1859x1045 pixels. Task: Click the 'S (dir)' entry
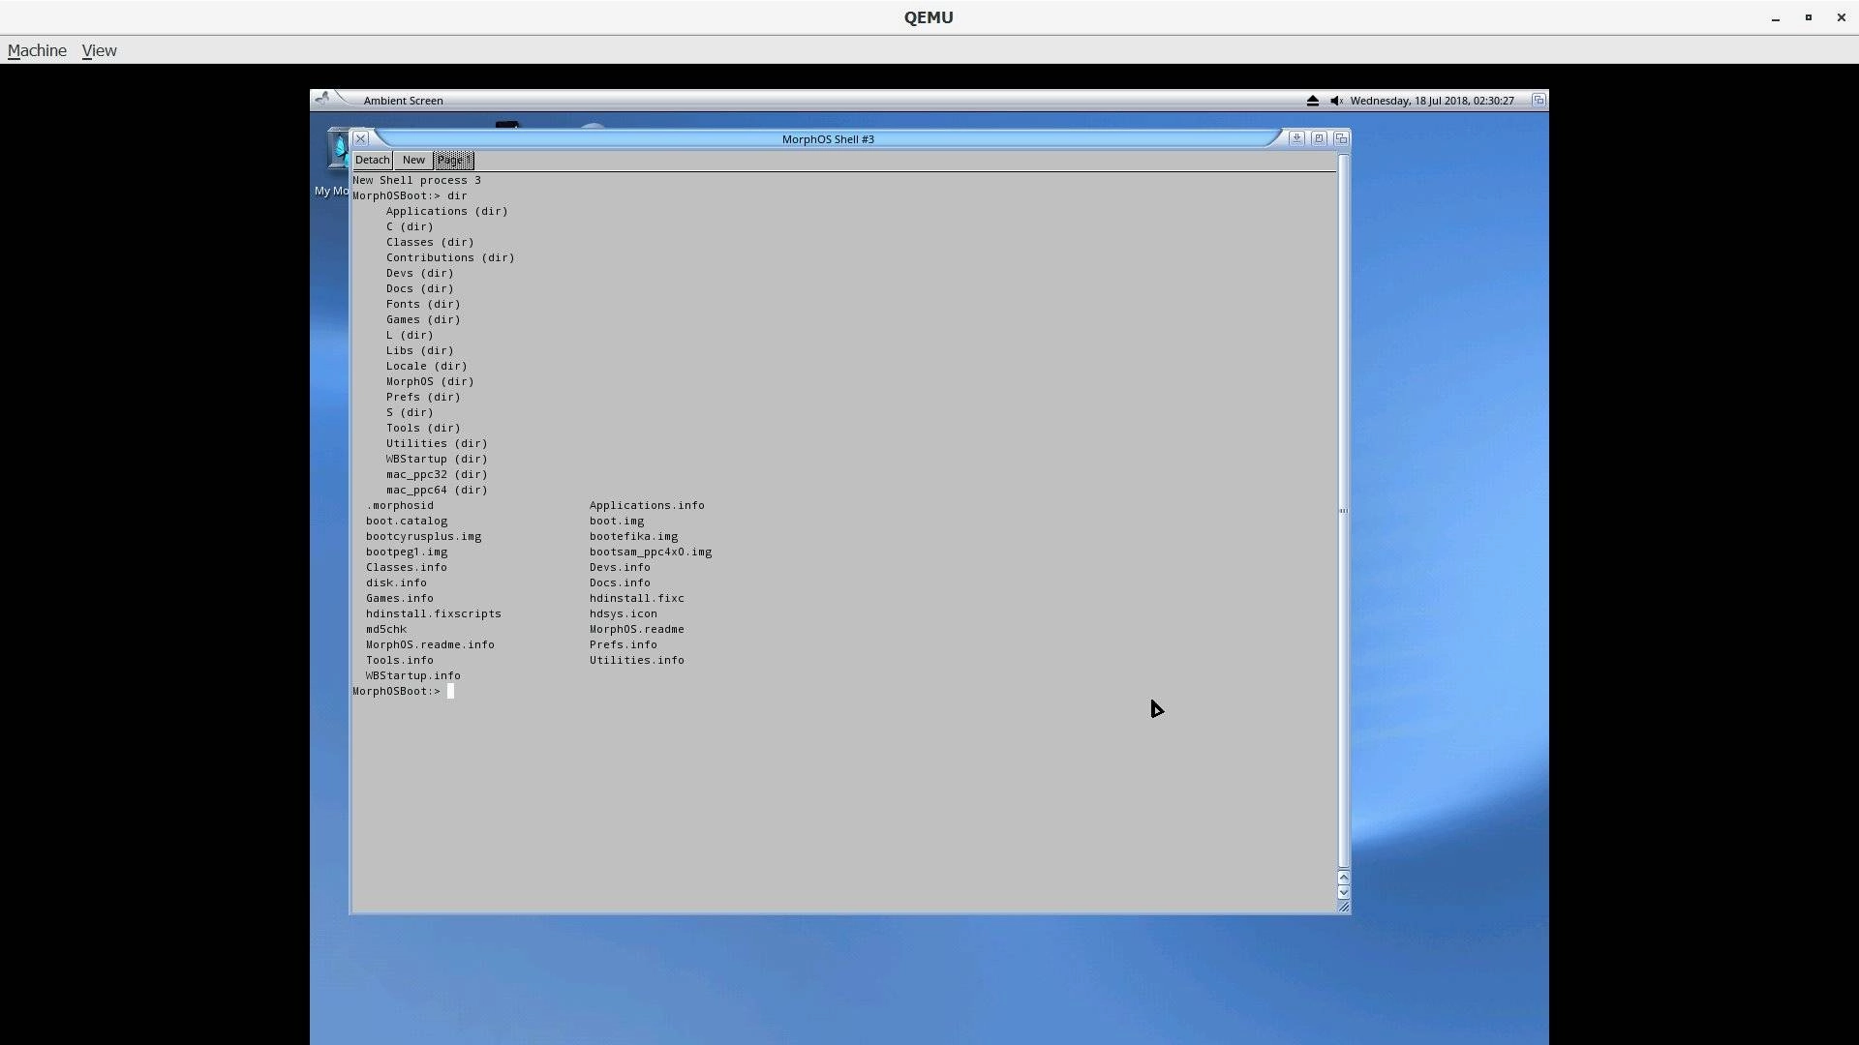(410, 412)
